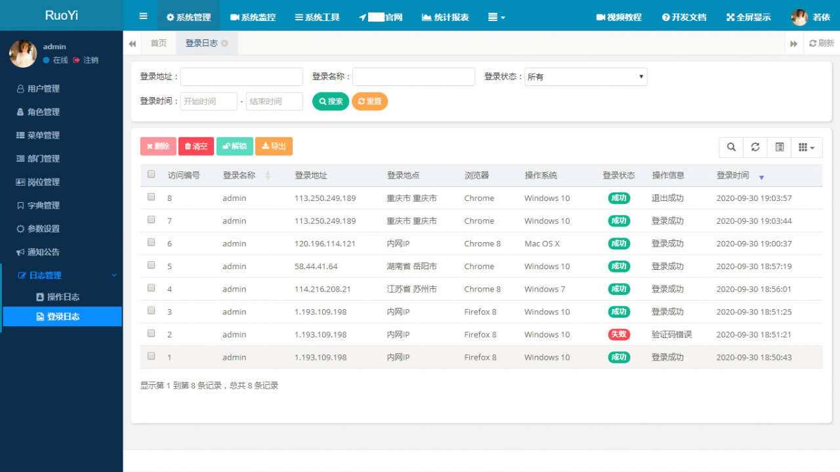点击顶部菜单的统计报表

point(445,18)
